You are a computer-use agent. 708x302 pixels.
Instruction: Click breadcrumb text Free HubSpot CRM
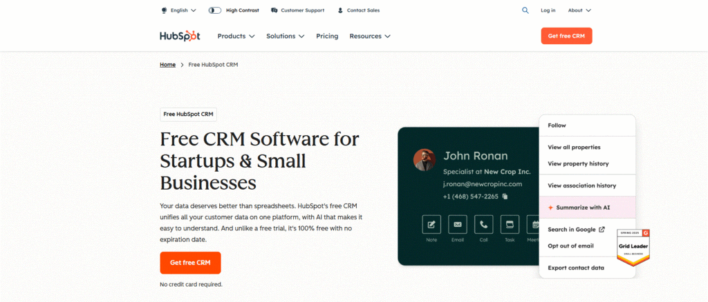(x=213, y=65)
